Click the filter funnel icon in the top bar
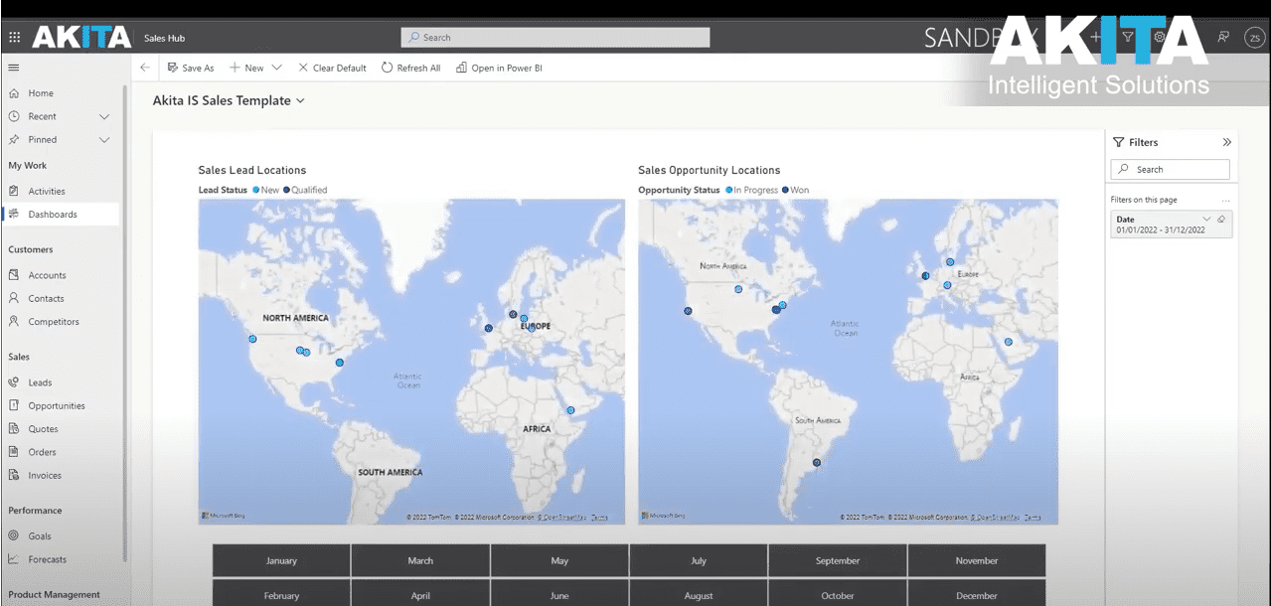Viewport: 1271px width, 606px height. [1127, 36]
